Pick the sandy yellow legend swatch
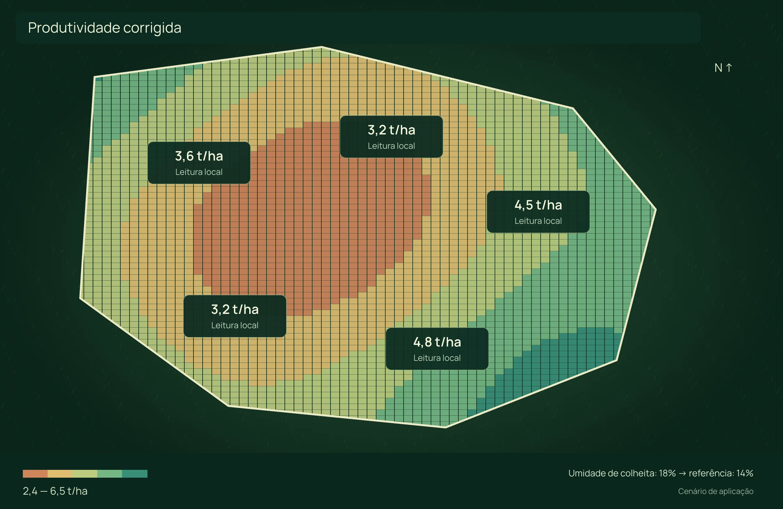Viewport: 783px width, 509px height. [60, 474]
